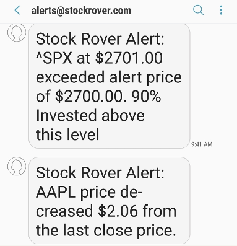
Task: Tap the first Stock Rover Alert heading
Action: click(x=100, y=39)
